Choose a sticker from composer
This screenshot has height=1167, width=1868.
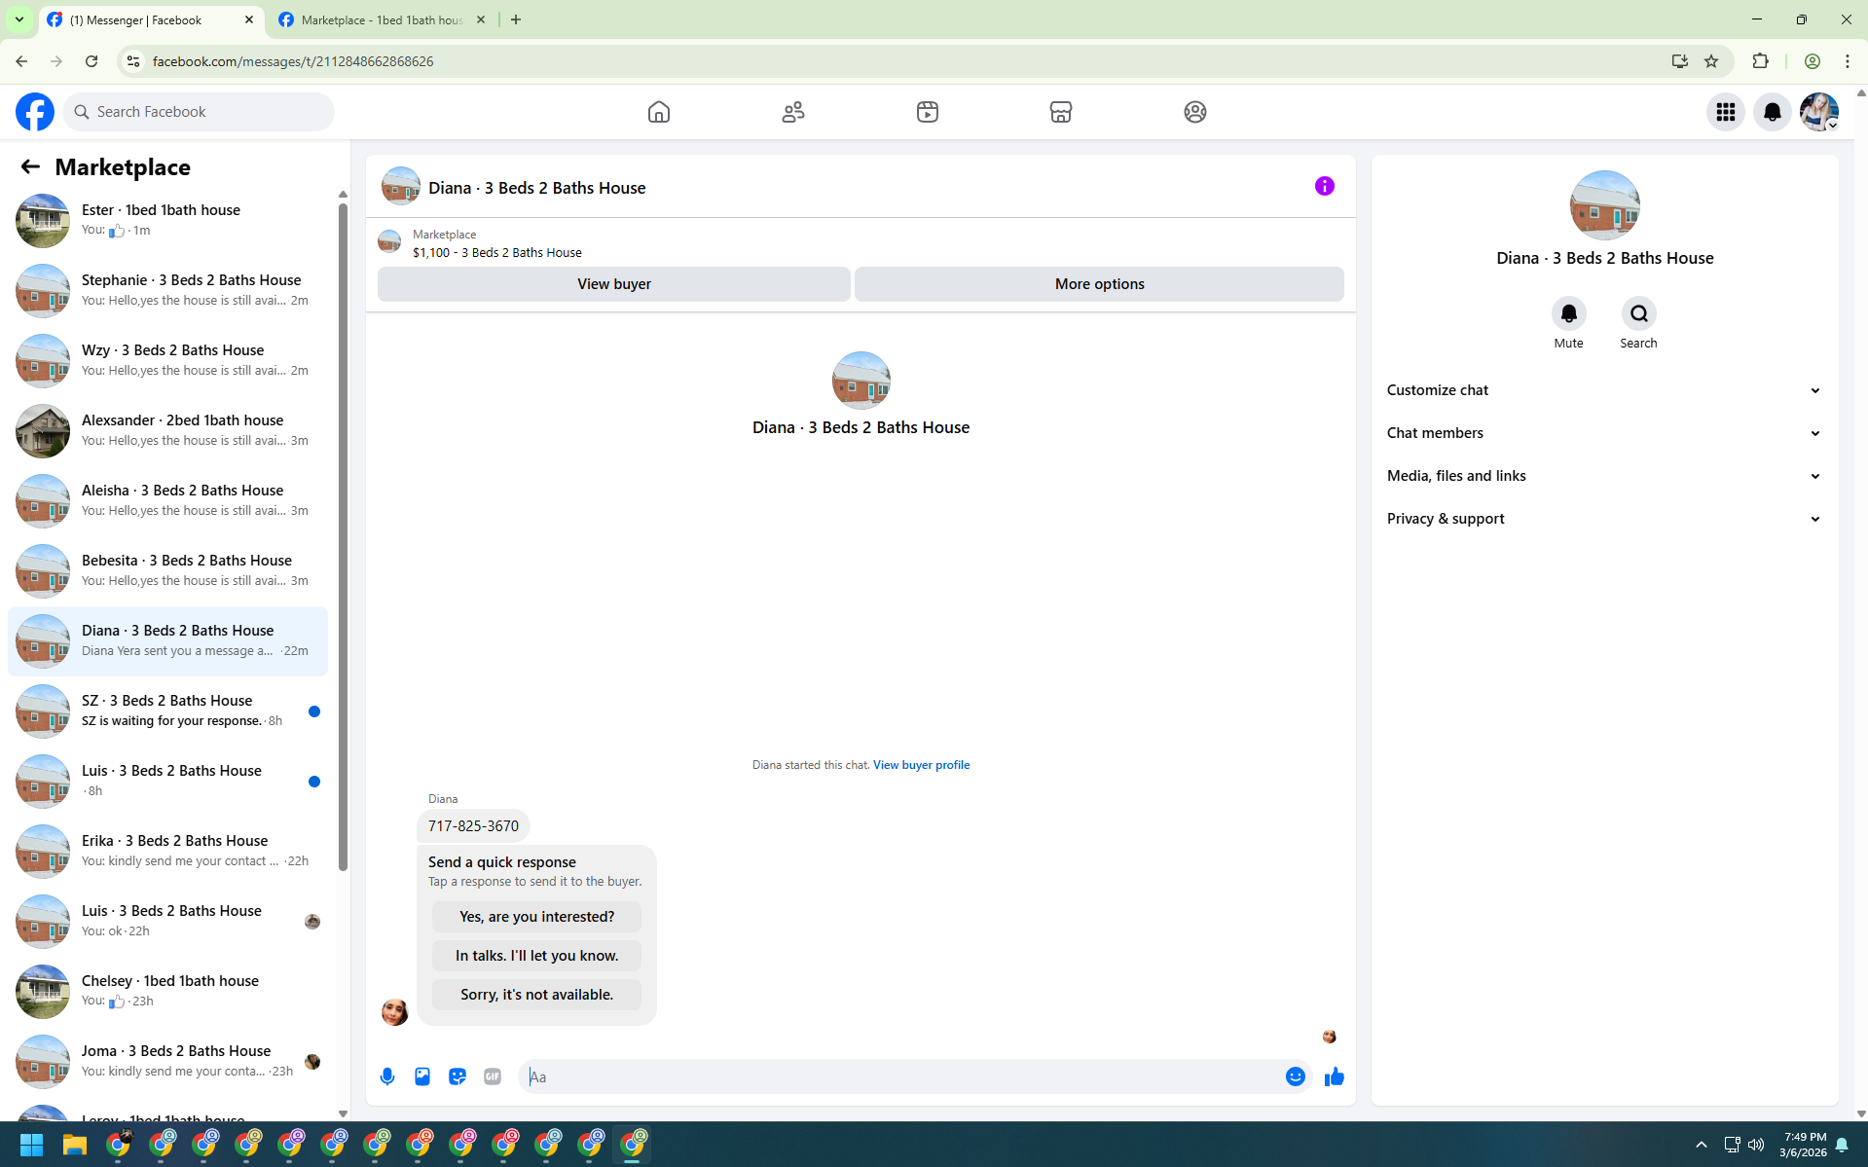pos(458,1076)
